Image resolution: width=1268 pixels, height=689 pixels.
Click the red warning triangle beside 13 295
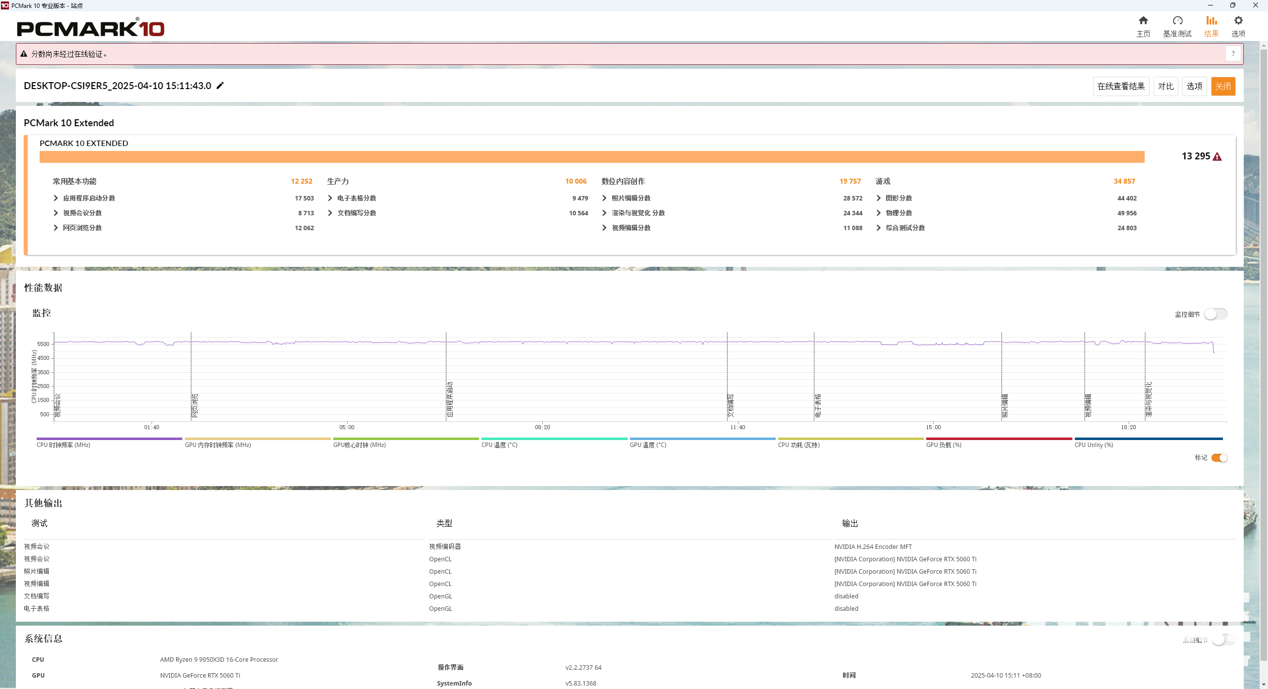click(x=1217, y=157)
